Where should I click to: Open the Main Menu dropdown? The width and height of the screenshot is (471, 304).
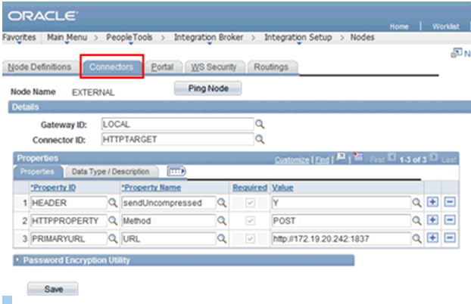pos(67,38)
